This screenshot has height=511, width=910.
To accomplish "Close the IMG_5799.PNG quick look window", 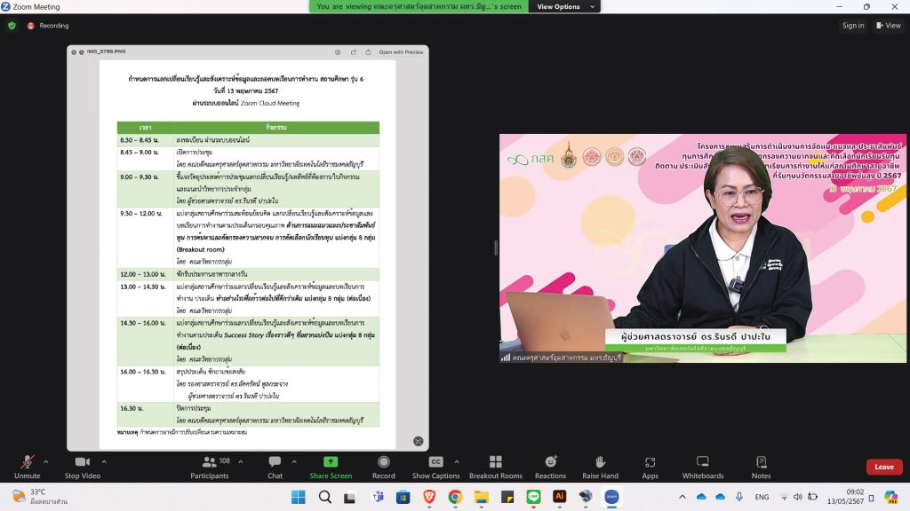I will [74, 52].
